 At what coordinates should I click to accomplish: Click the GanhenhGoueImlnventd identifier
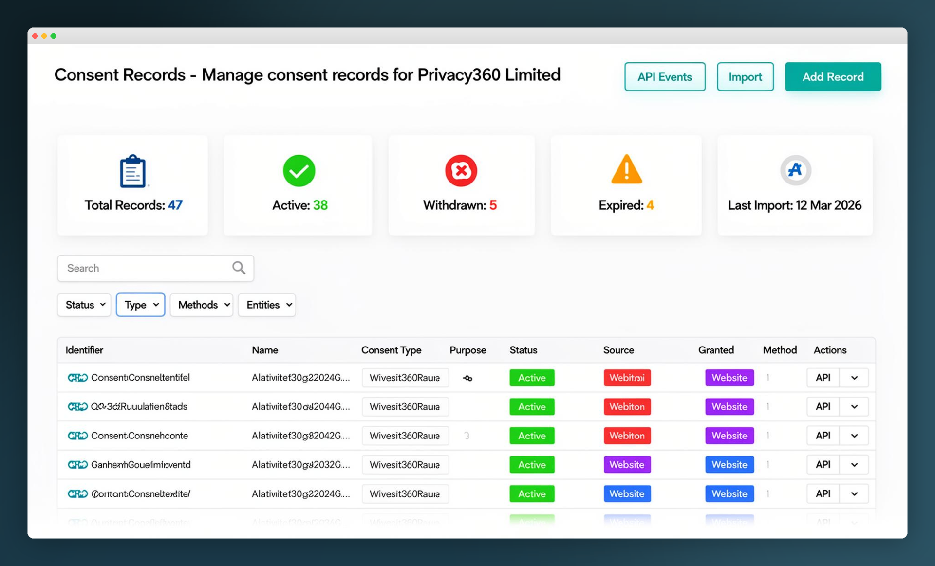(141, 465)
